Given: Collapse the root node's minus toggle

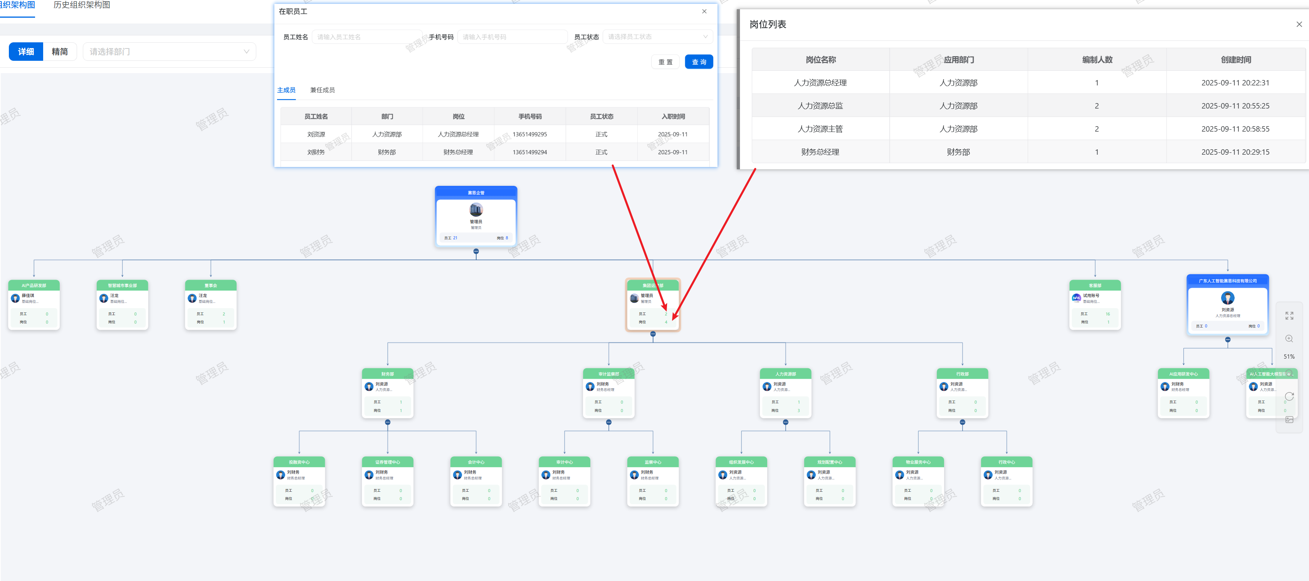Looking at the screenshot, I should pos(476,251).
